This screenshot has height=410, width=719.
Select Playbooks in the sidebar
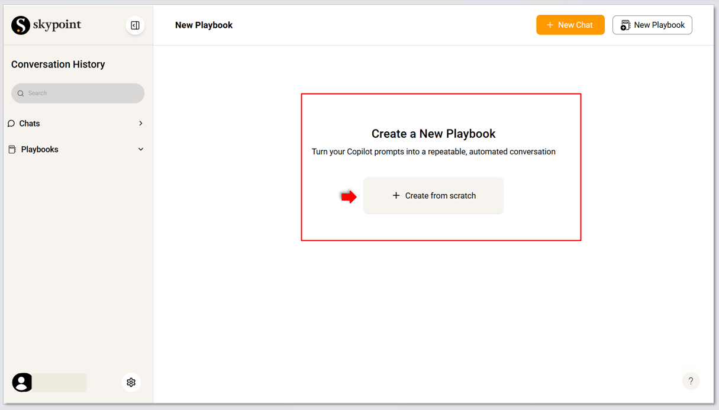[40, 150]
